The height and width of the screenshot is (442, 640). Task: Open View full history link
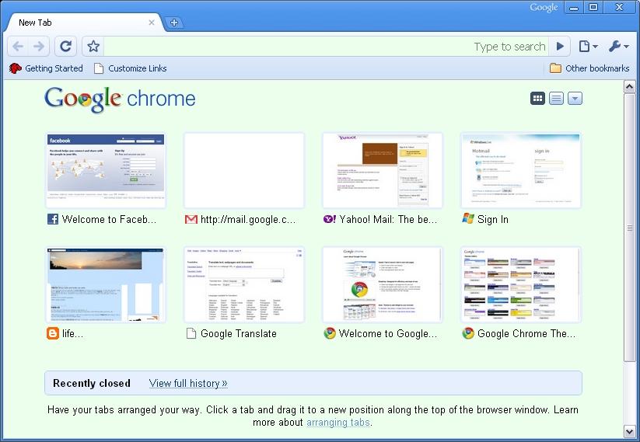click(188, 383)
